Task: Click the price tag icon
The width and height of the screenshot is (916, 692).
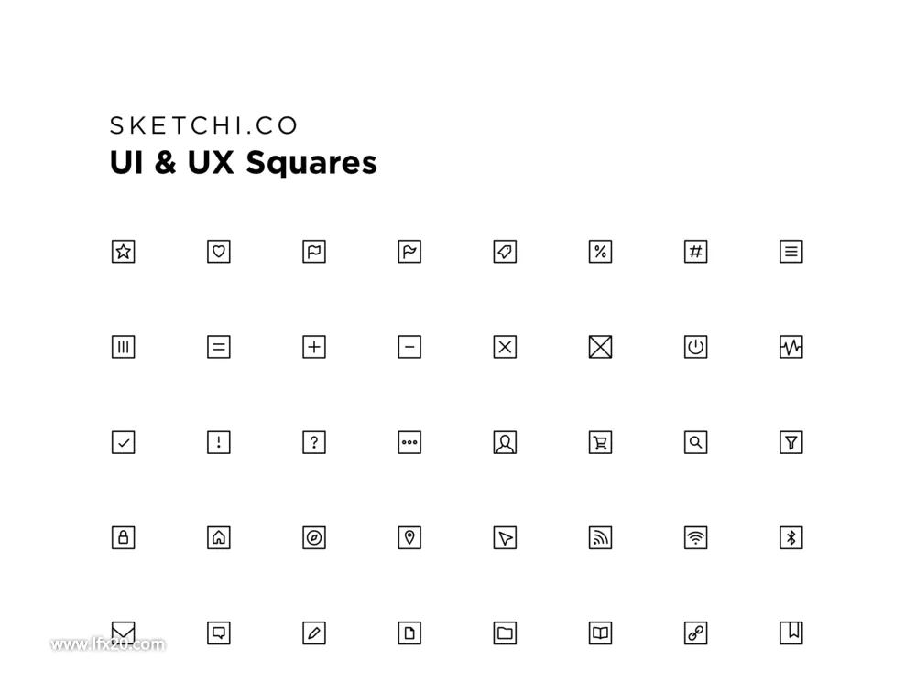Action: point(505,252)
